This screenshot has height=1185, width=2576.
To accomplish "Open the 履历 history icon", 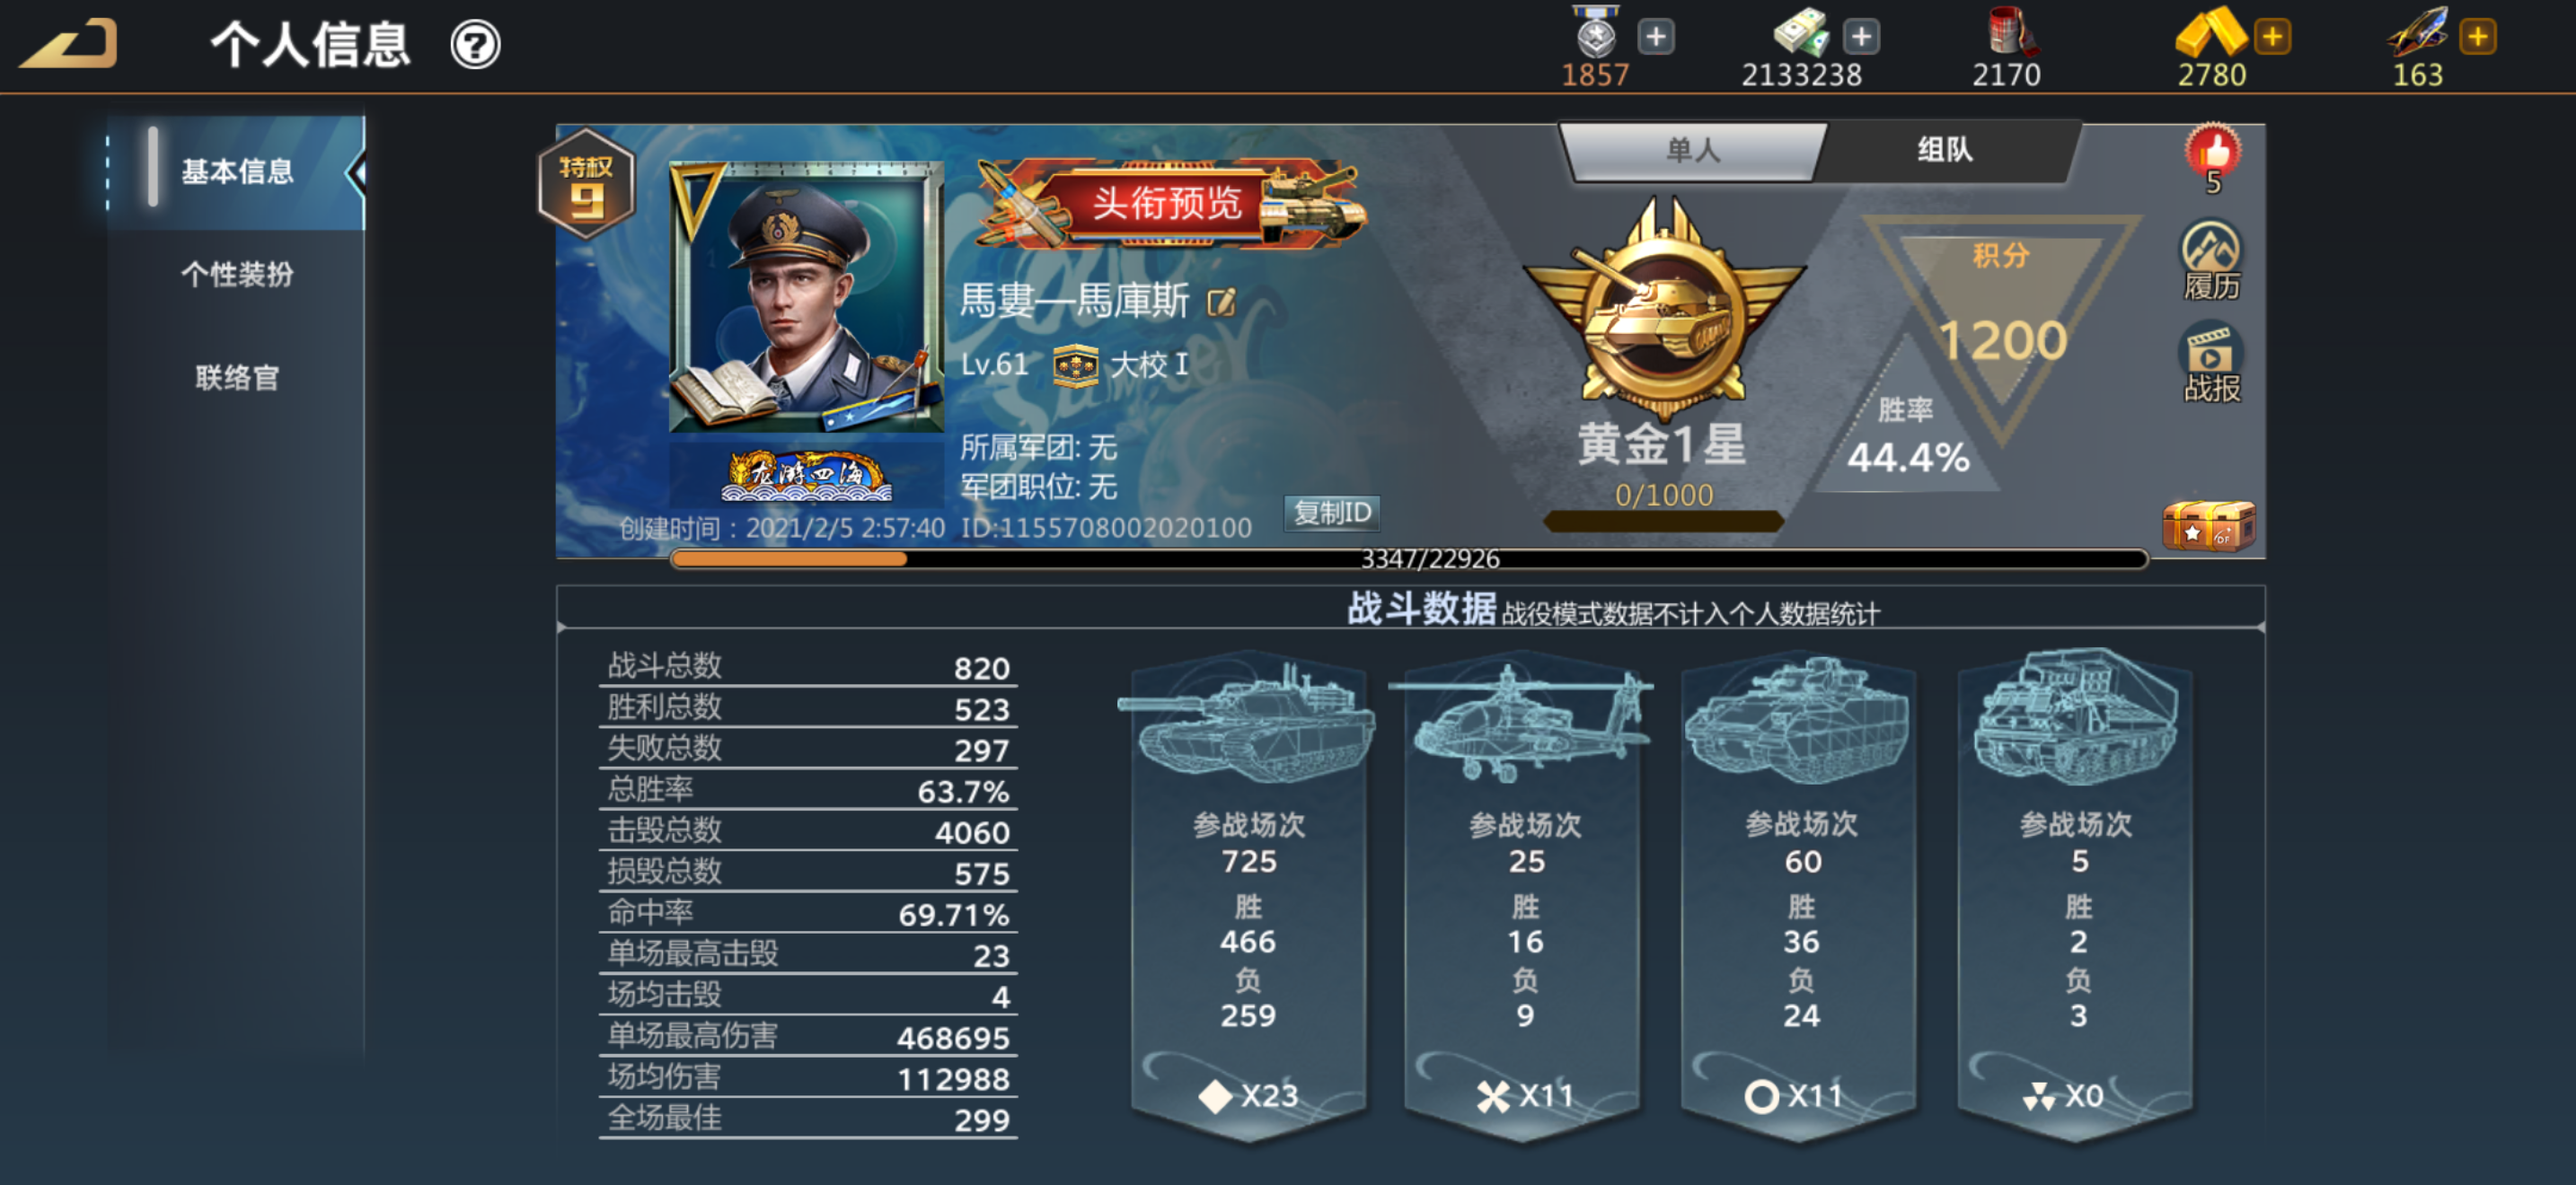I will (x=2211, y=260).
